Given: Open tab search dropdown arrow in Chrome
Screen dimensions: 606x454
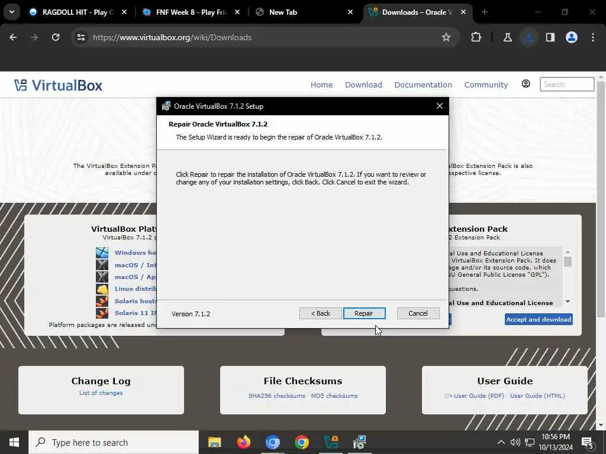Looking at the screenshot, I should (12, 12).
